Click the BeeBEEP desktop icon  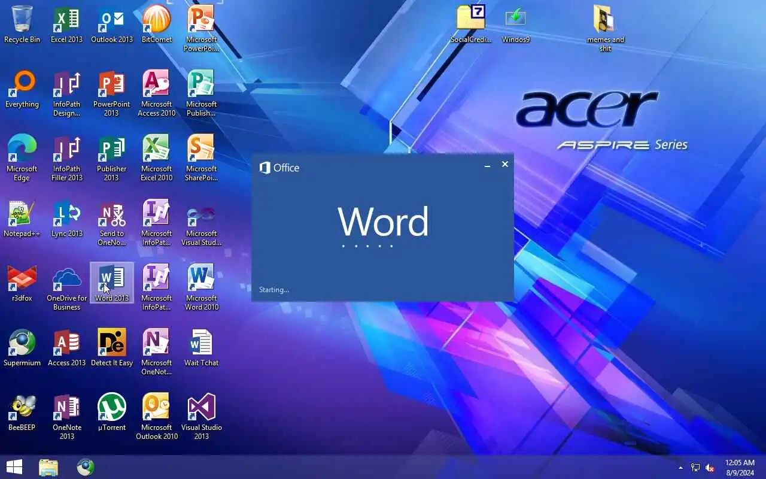(x=22, y=412)
